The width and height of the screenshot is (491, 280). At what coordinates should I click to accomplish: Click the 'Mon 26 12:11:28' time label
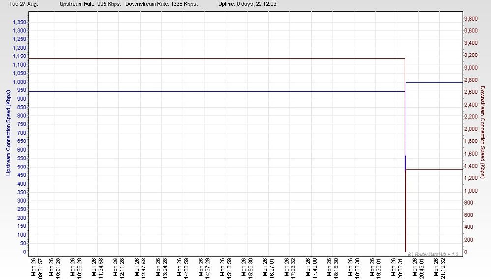[x=118, y=267]
